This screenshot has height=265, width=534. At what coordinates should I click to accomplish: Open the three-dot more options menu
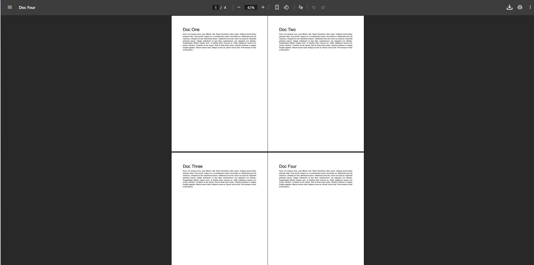(530, 7)
